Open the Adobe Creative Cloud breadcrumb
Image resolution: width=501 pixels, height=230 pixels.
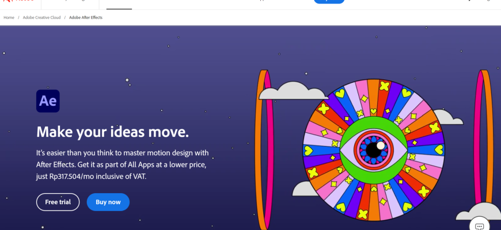41,18
